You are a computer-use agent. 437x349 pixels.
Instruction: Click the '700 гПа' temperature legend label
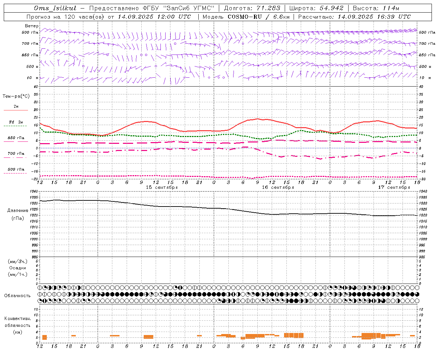tap(16, 153)
